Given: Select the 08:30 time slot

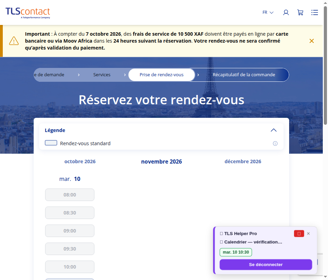Looking at the screenshot, I should coord(70,213).
